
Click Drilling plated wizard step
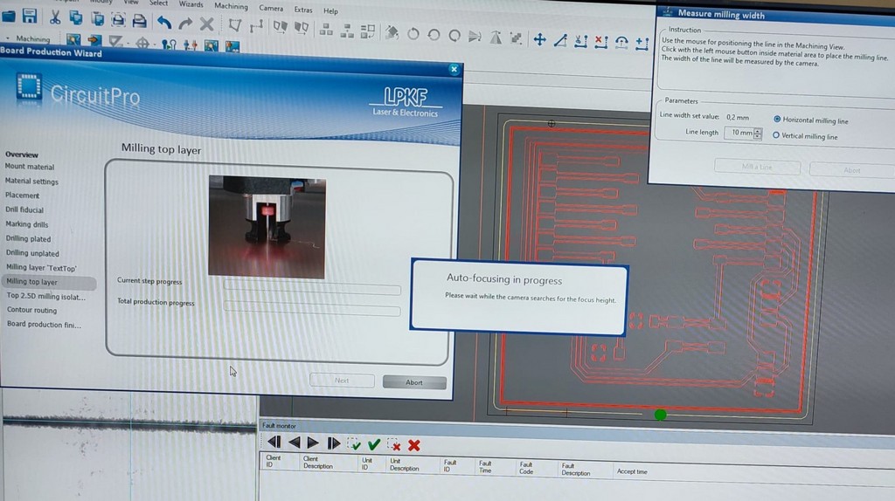[29, 239]
